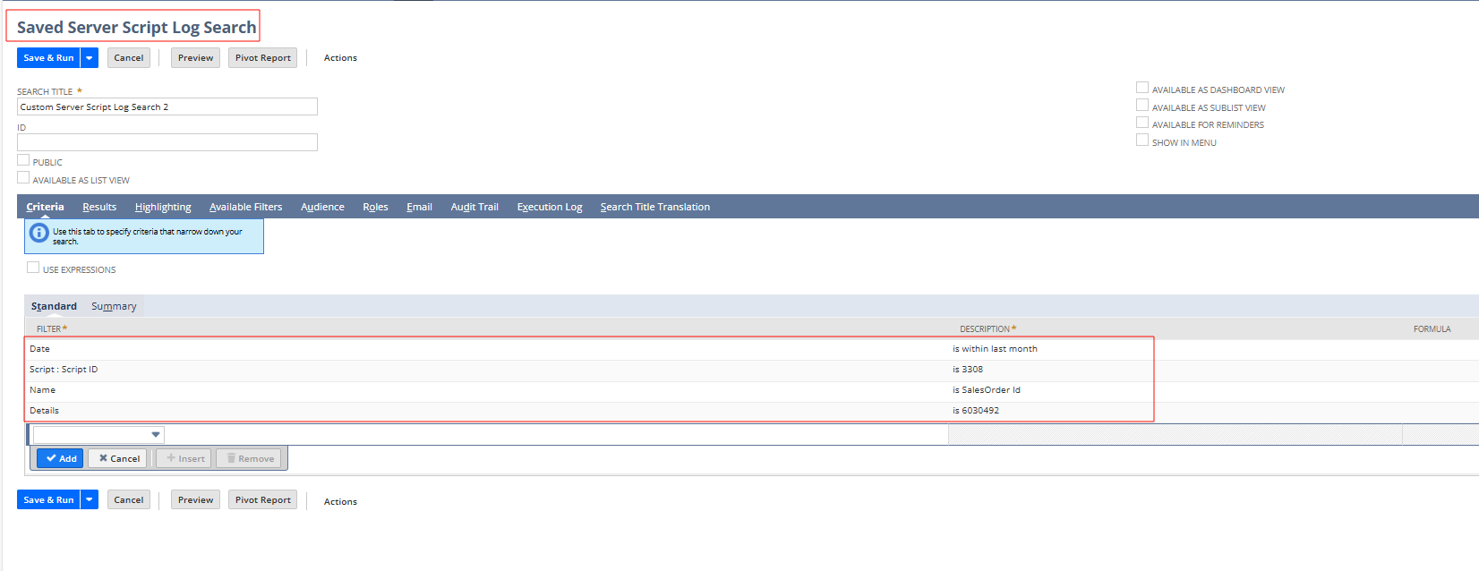The image size is (1479, 571).
Task: Select the Summary subtab
Action: click(x=114, y=306)
